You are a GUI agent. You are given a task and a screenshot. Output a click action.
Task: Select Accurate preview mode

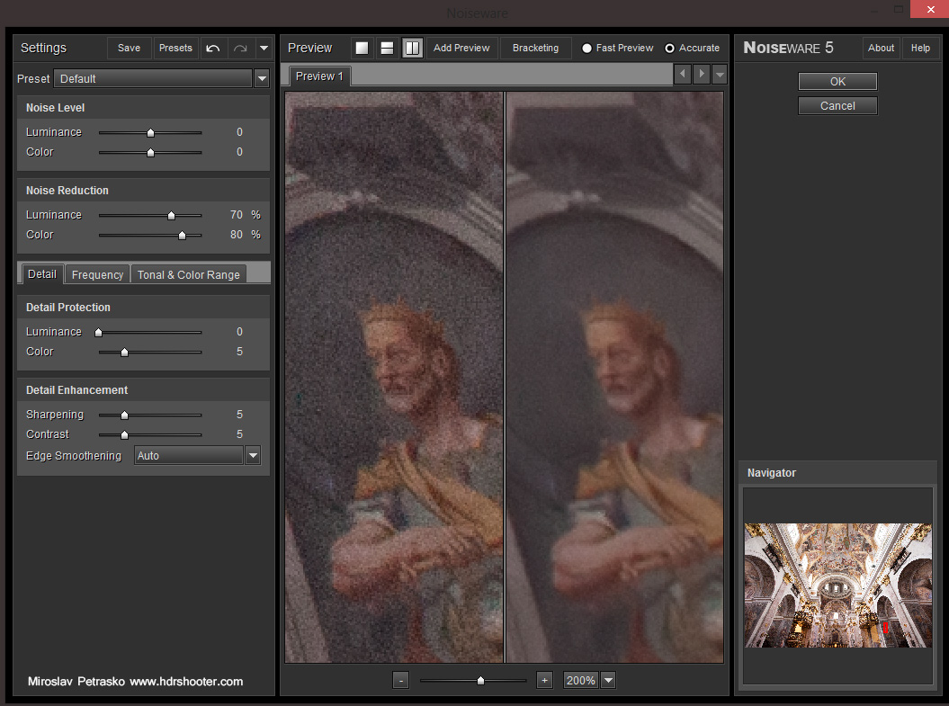tap(669, 48)
